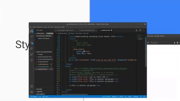Open the Explorer view in activity bar
Image resolution: width=180 pixels, height=101 pixels.
(31, 31)
